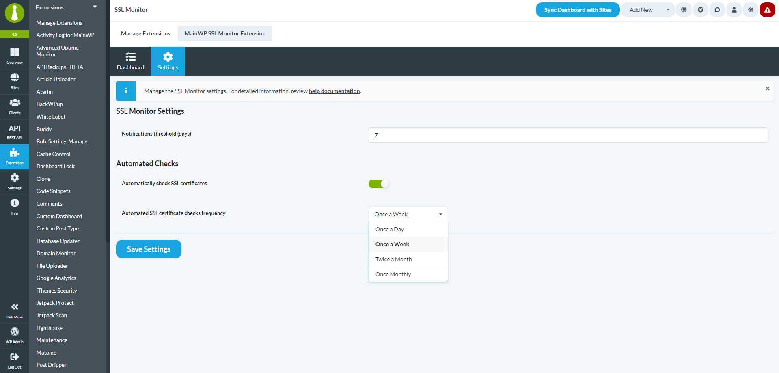
Task: Open iThemes Security extension
Action: pos(57,291)
